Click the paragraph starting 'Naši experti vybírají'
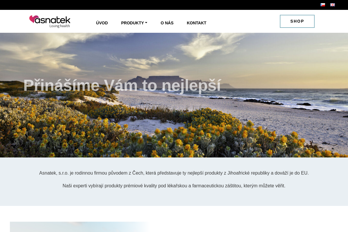Image resolution: width=348 pixels, height=232 pixels. (x=174, y=186)
